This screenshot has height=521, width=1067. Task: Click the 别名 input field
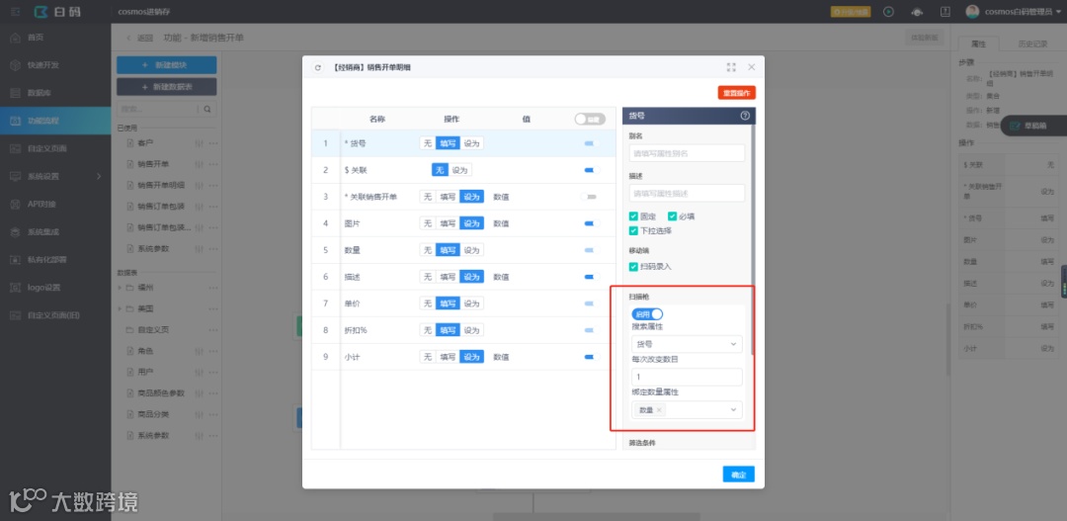tap(687, 154)
